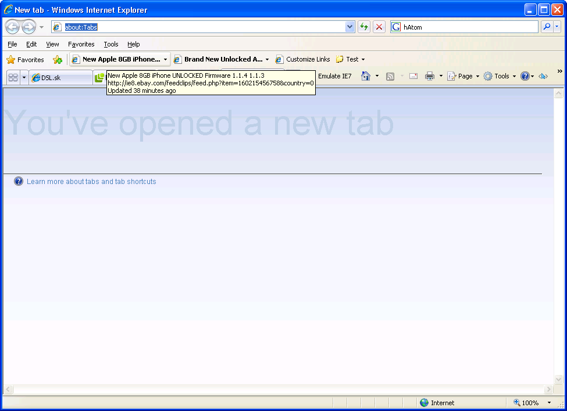The height and width of the screenshot is (411, 567).
Task: Open the Favorites center star button
Action: (x=26, y=60)
